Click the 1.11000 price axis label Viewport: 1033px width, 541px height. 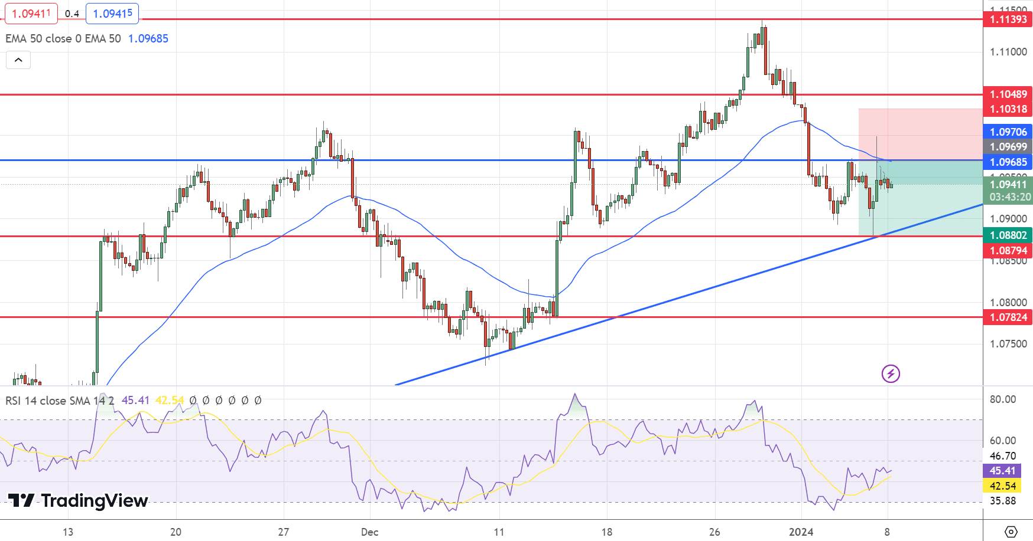1008,52
